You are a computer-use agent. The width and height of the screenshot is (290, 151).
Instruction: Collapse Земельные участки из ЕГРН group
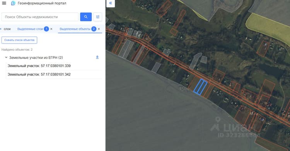[6, 57]
